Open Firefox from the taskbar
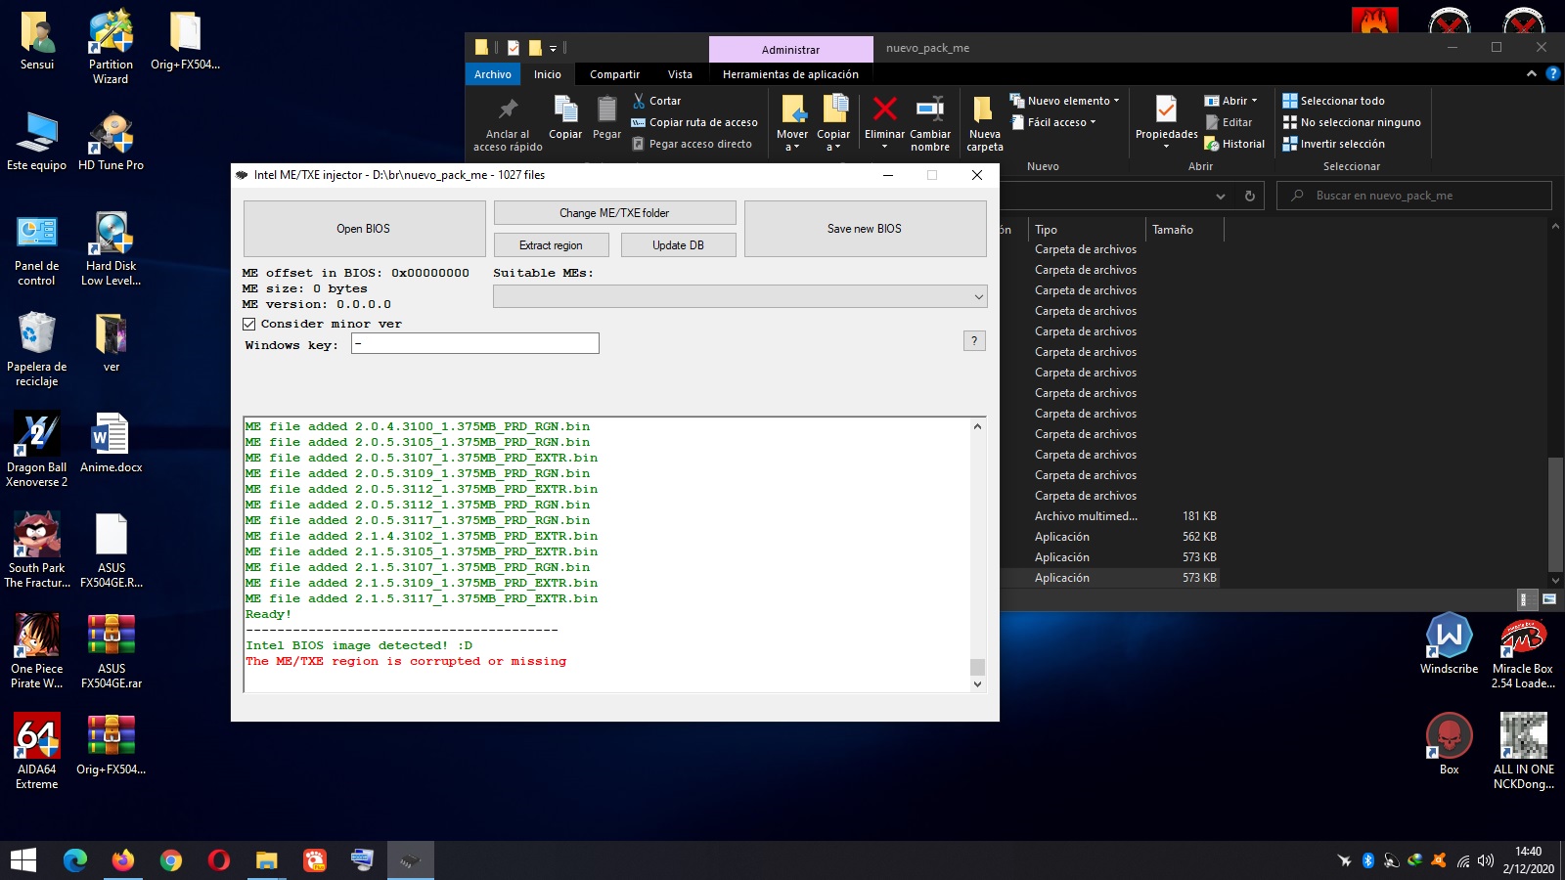This screenshot has width=1565, height=880. 122,860
